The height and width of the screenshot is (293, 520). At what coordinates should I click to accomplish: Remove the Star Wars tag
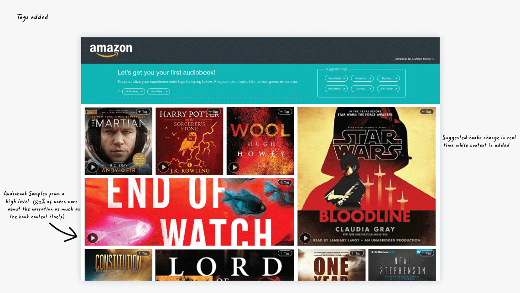pos(166,92)
